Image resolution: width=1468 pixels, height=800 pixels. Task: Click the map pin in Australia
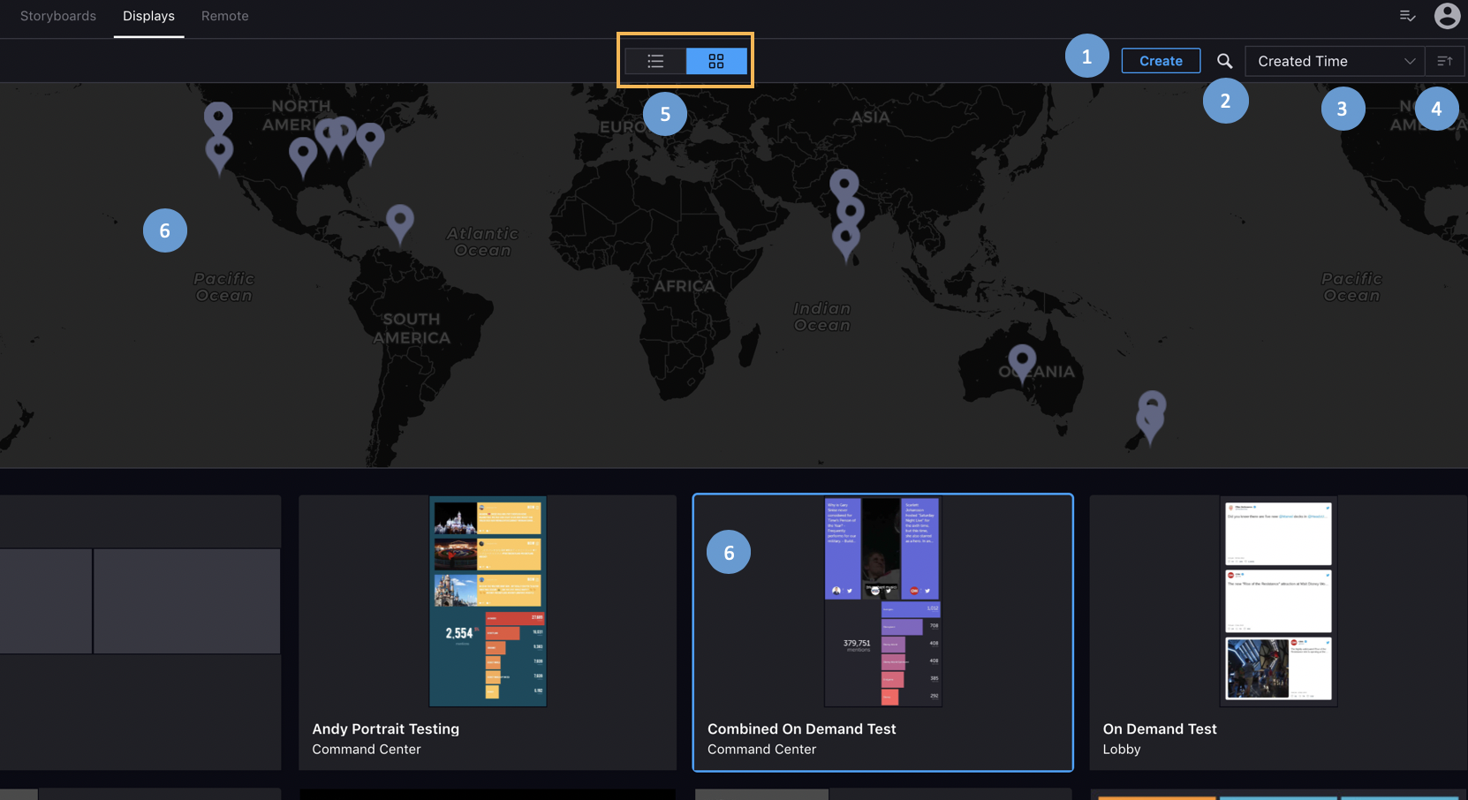[1022, 359]
